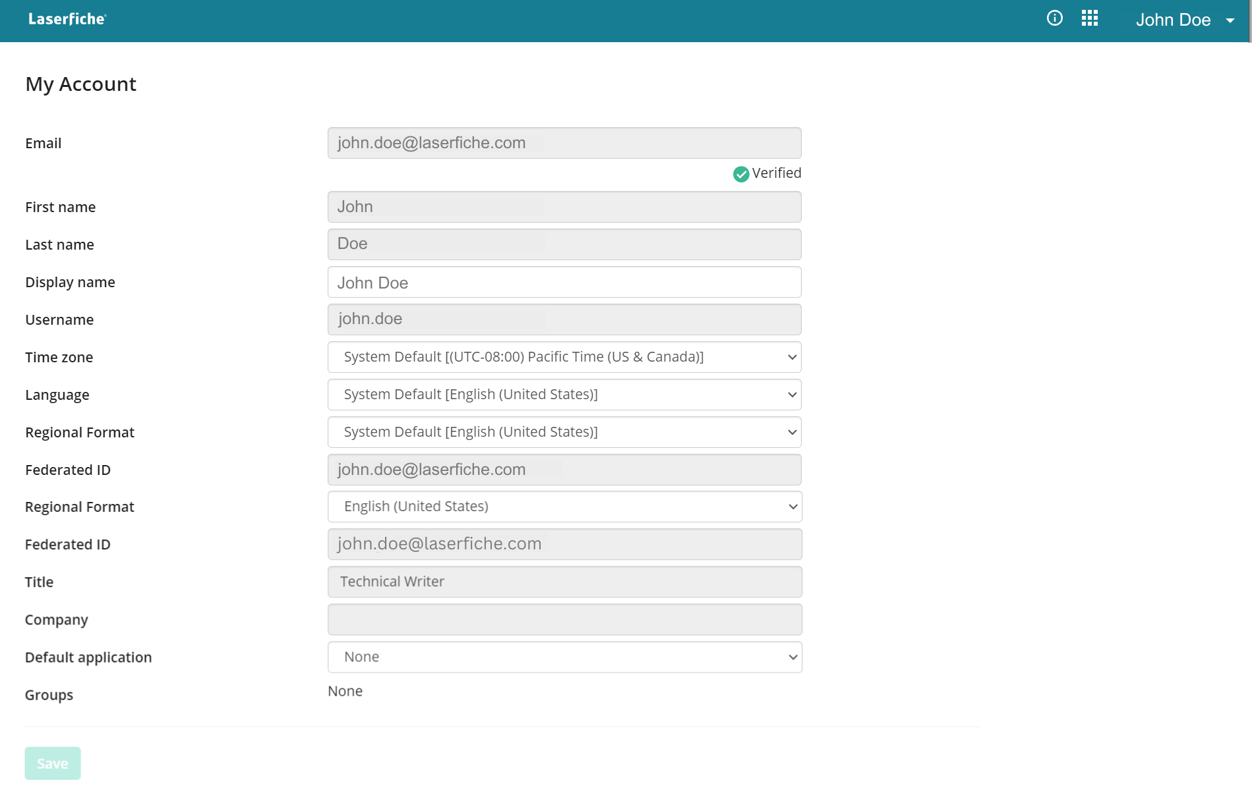
Task: Click the My Account page heading
Action: 81,84
